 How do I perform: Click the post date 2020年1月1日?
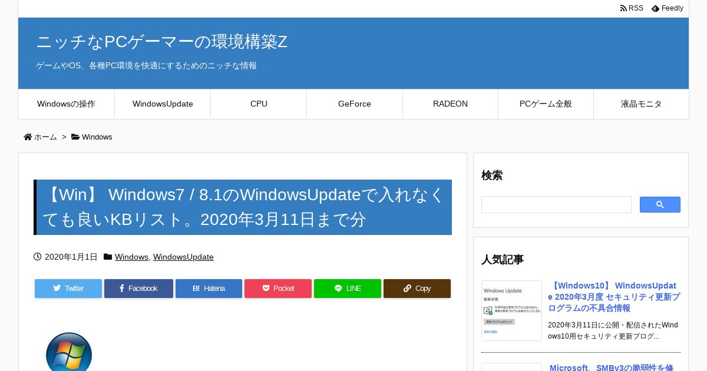pyautogui.click(x=71, y=257)
